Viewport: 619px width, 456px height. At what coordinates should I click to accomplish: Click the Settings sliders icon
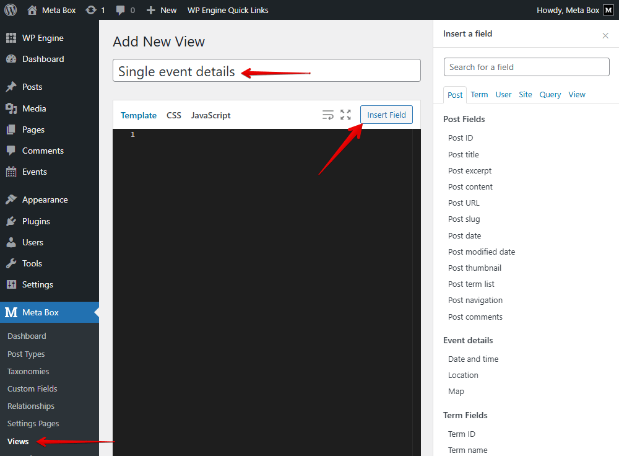click(11, 284)
